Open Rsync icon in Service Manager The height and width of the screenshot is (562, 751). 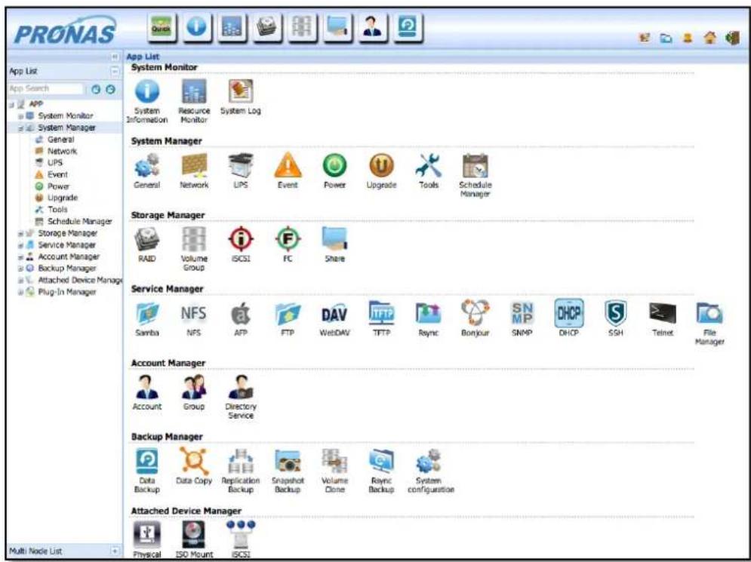click(x=428, y=314)
